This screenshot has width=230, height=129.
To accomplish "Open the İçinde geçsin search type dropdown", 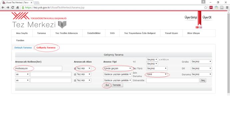I will [x=117, y=68].
